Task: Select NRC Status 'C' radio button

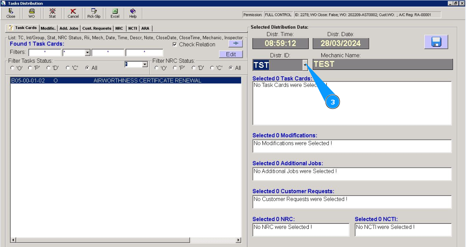Action: pos(212,68)
